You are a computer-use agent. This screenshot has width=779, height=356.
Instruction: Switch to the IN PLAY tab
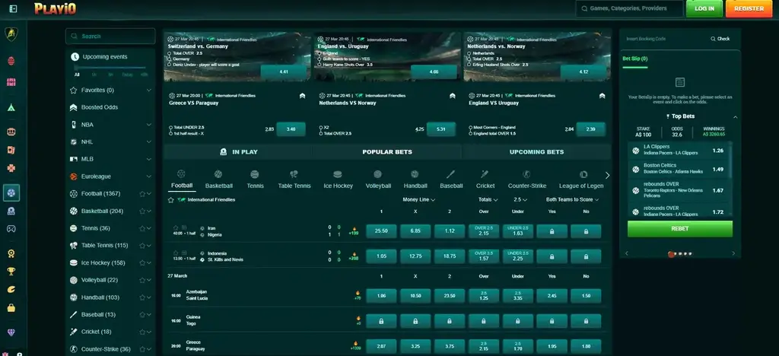click(x=238, y=152)
